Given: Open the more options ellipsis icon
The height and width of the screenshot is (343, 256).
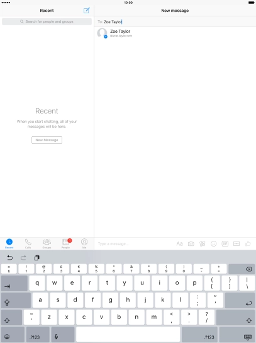Looking at the screenshot, I should pyautogui.click(x=237, y=243).
